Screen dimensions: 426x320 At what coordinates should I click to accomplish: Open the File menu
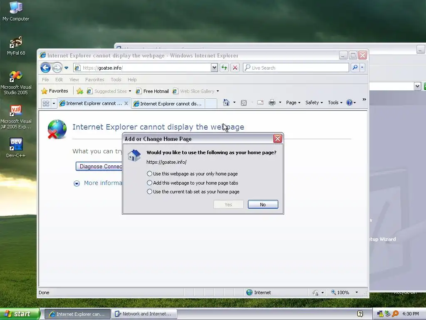tap(45, 80)
